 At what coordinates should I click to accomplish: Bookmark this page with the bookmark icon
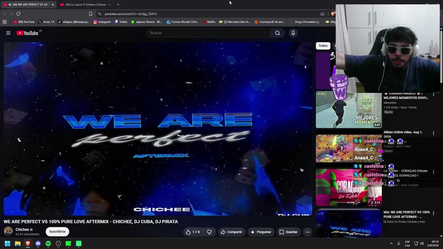[x=91, y=14]
